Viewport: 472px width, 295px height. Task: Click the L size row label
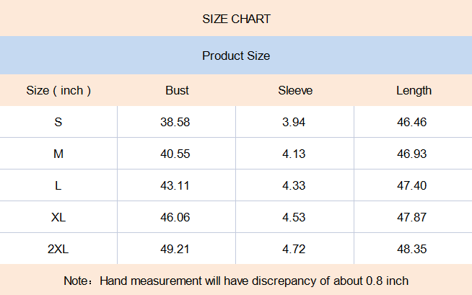click(x=58, y=185)
